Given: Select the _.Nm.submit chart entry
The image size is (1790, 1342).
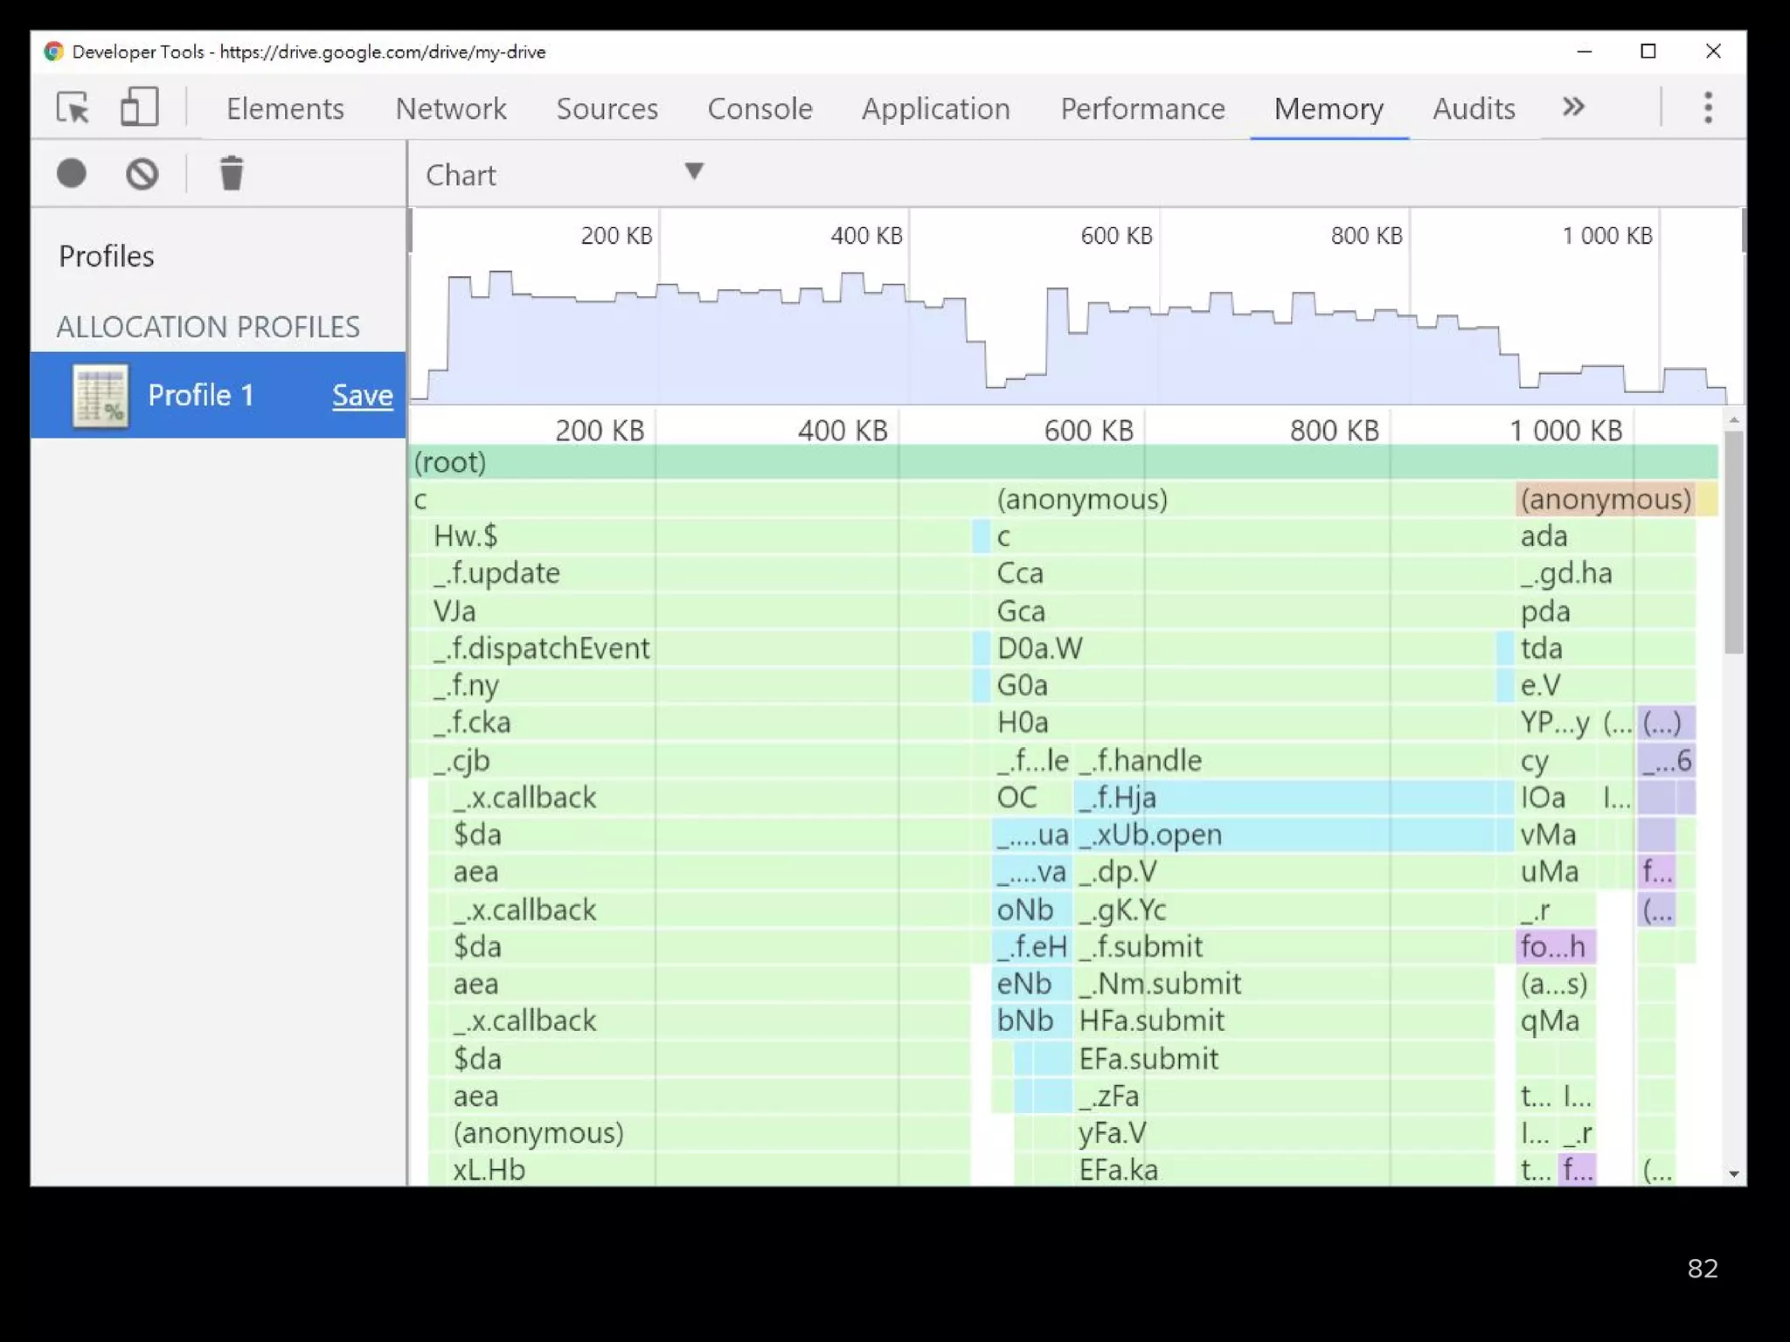Looking at the screenshot, I should [x=1284, y=984].
